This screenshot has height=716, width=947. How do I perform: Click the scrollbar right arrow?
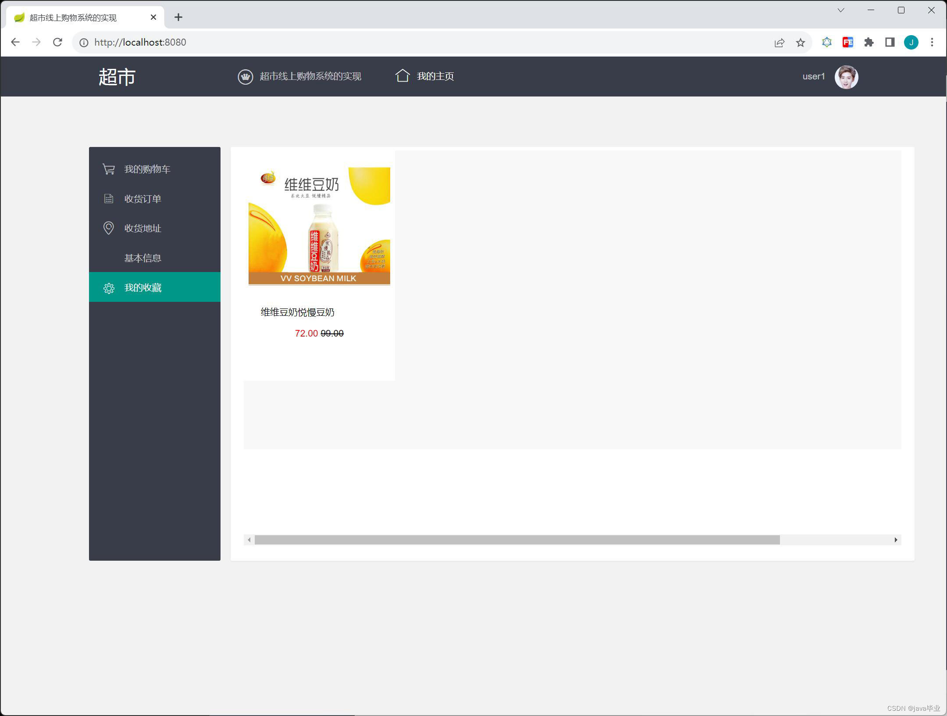pyautogui.click(x=896, y=540)
